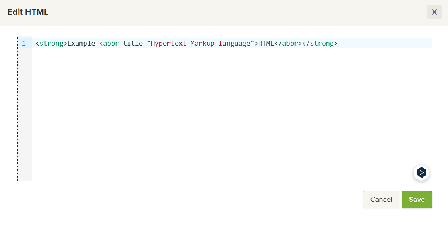Place cursor in closing strong tag
This screenshot has height=225, width=448.
click(322, 43)
